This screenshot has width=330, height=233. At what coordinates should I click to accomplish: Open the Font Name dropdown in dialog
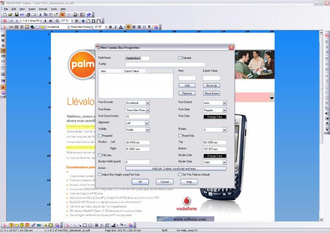[148, 110]
